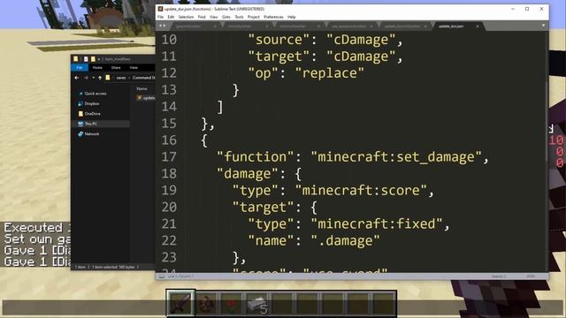Open the View menu in Sublime Text
Viewport: 566px width, 318px height.
(214, 17)
